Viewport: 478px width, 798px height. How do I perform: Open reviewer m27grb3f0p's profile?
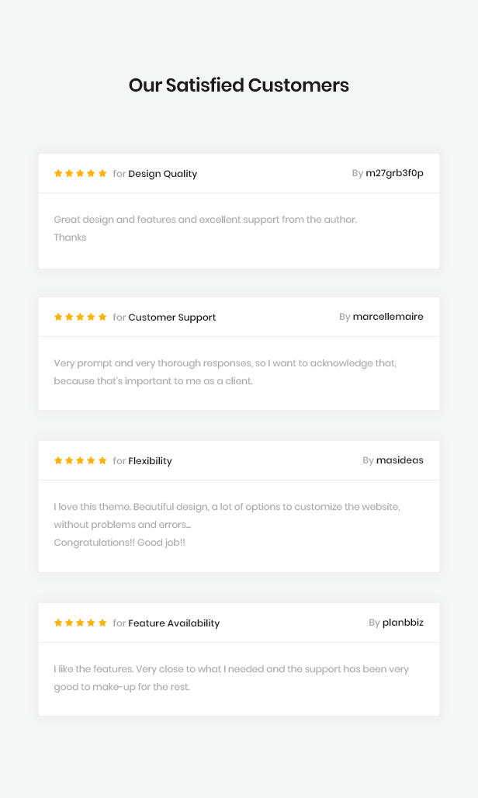395,173
